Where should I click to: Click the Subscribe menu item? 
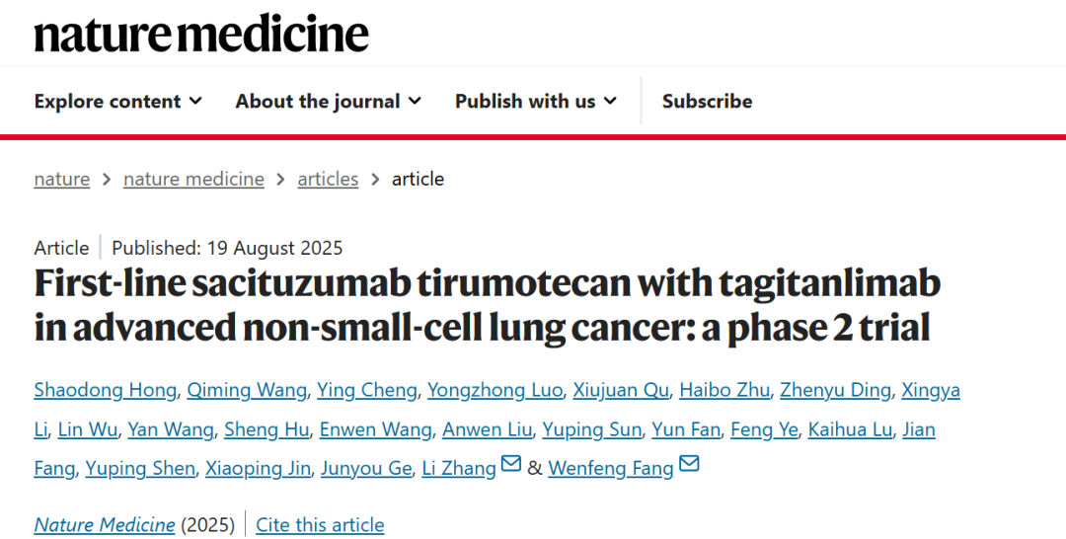click(x=707, y=101)
